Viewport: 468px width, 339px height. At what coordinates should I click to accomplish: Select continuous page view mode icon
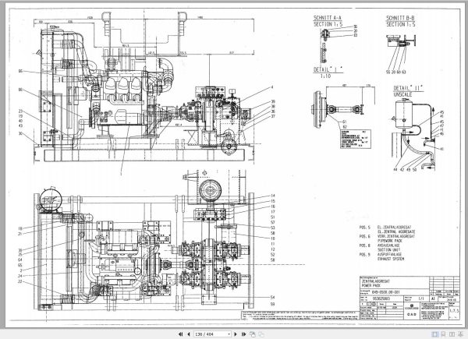pos(443,334)
